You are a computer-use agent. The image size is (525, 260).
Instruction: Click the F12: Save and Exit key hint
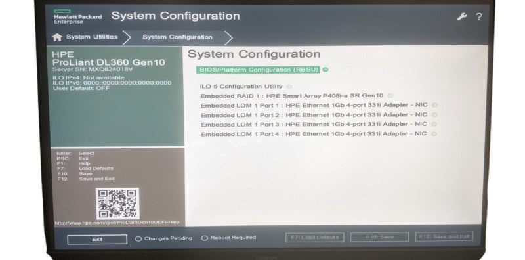coord(86,179)
